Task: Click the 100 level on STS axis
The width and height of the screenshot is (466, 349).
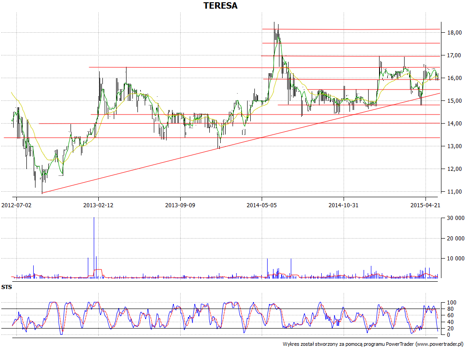Action: pyautogui.click(x=452, y=303)
